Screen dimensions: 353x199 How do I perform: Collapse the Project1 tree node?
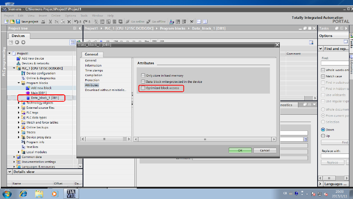tap(10, 53)
